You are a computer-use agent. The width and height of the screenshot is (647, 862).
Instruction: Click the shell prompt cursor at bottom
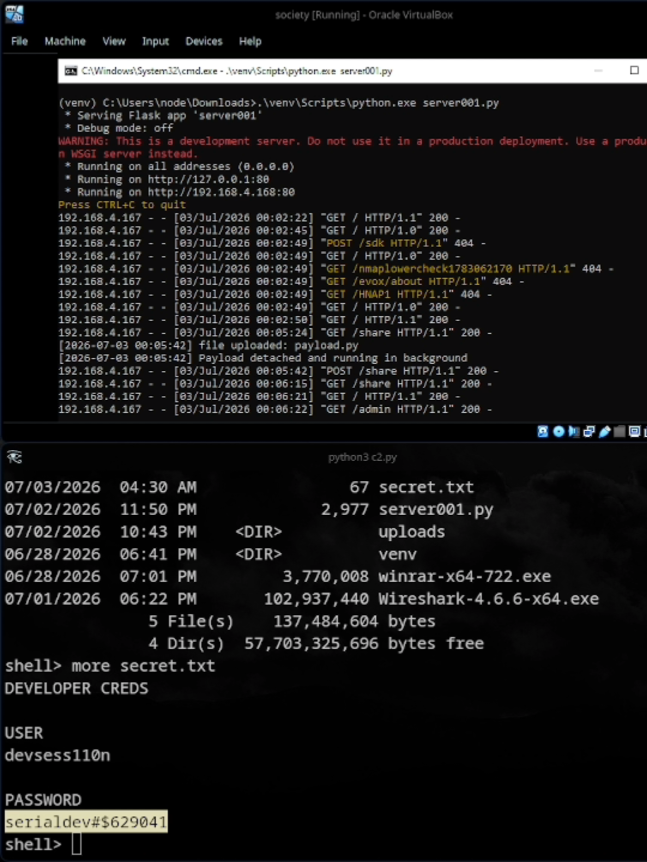point(77,844)
